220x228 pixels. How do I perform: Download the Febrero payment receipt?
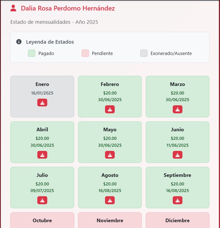[110, 109]
